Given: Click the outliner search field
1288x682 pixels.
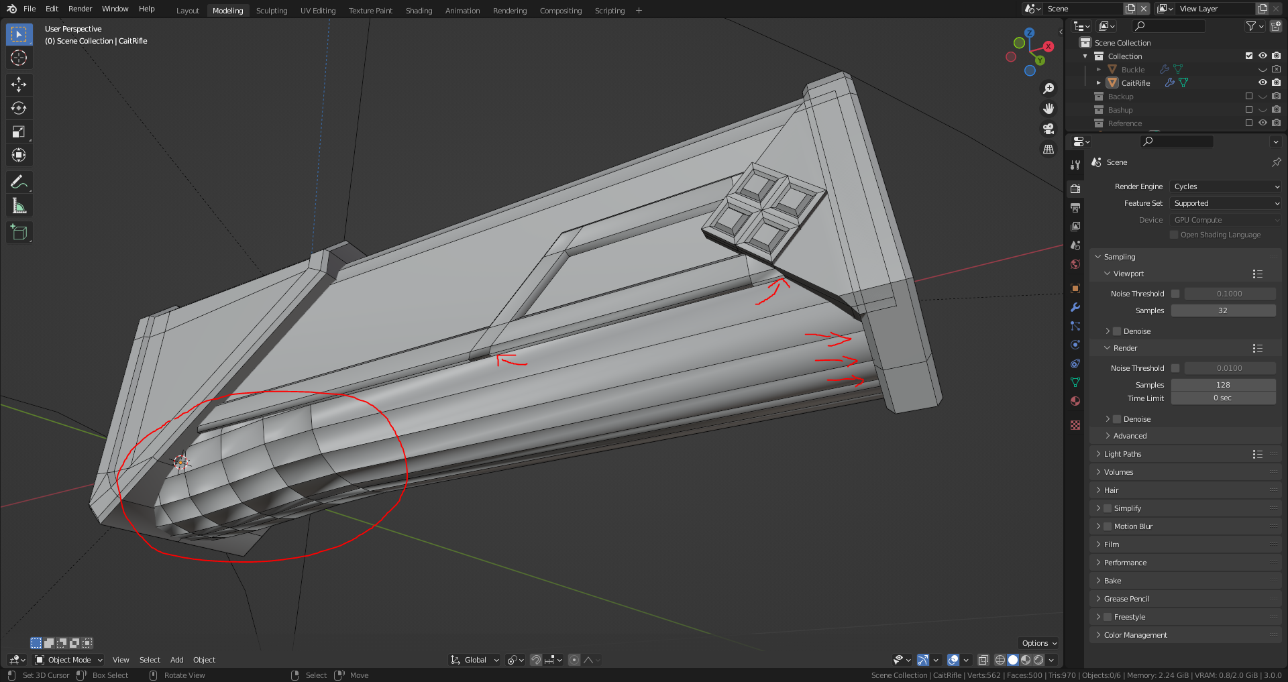Looking at the screenshot, I should 1169,26.
